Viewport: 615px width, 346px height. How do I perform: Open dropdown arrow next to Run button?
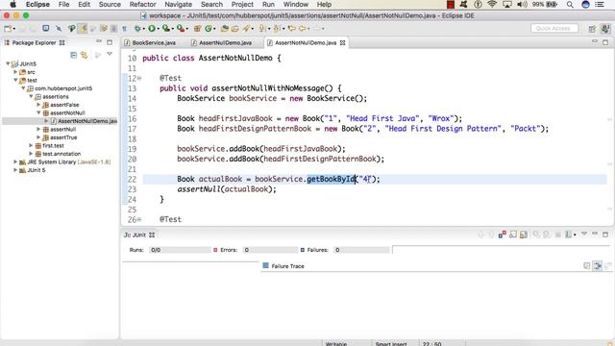pyautogui.click(x=158, y=29)
